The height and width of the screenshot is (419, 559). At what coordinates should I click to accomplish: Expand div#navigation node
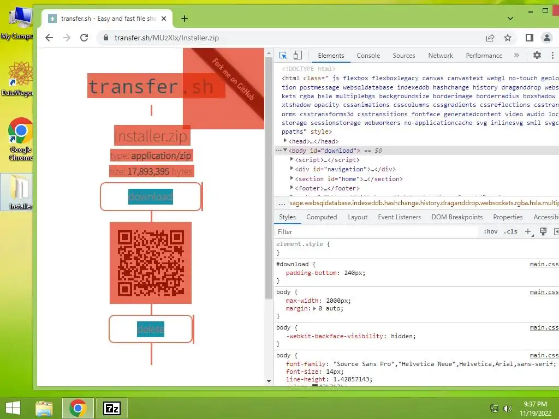pyautogui.click(x=292, y=169)
